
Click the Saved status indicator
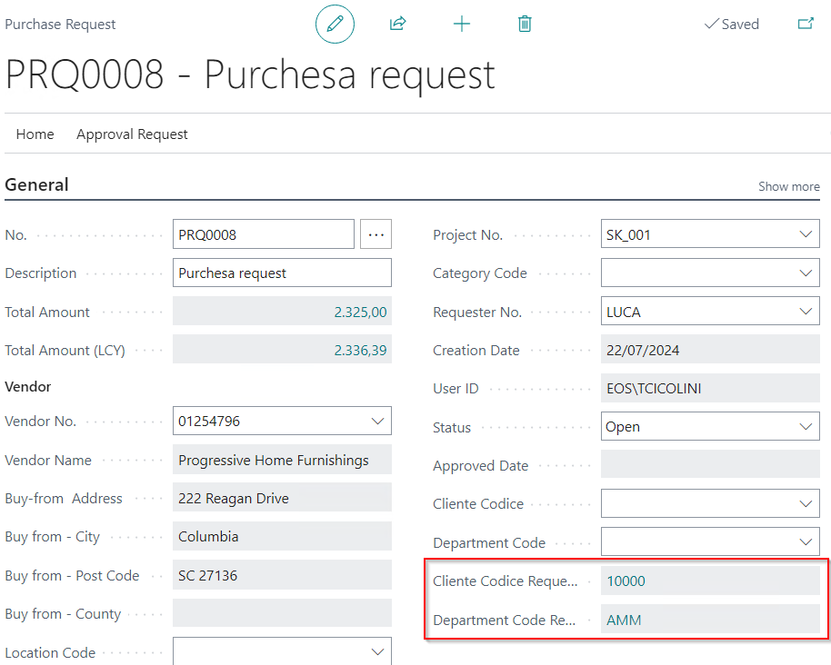click(x=731, y=24)
